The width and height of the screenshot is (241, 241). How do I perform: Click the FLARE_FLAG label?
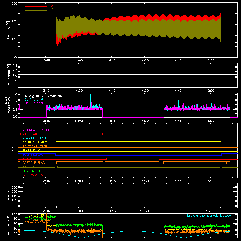pyautogui.click(x=31, y=150)
